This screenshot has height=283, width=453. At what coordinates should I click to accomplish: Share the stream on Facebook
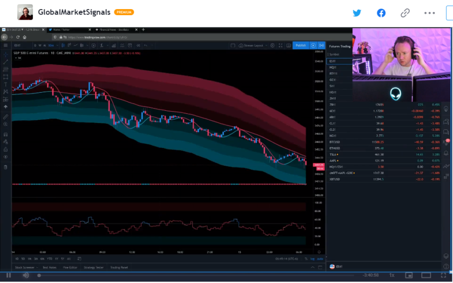[x=381, y=13]
